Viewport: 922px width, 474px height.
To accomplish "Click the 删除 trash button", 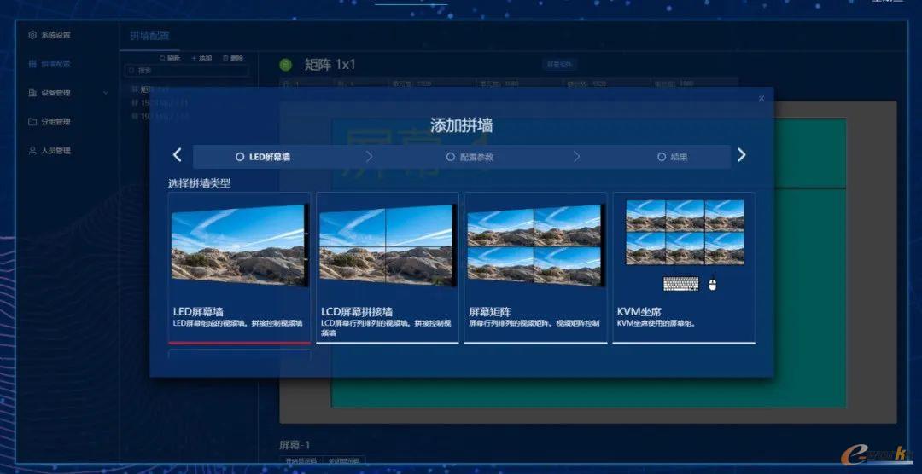I will (233, 58).
